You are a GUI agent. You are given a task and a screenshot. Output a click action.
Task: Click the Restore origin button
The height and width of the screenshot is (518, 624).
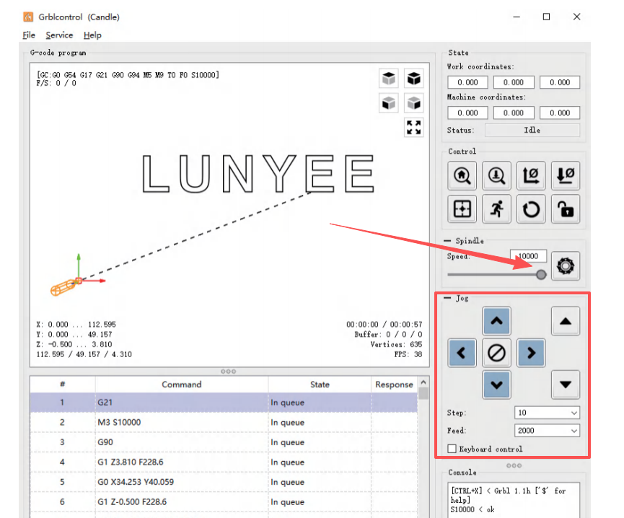462,209
